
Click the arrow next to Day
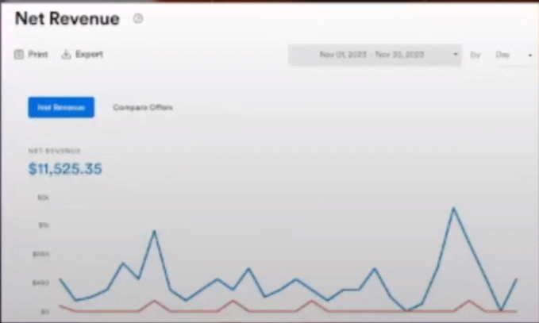coord(529,55)
